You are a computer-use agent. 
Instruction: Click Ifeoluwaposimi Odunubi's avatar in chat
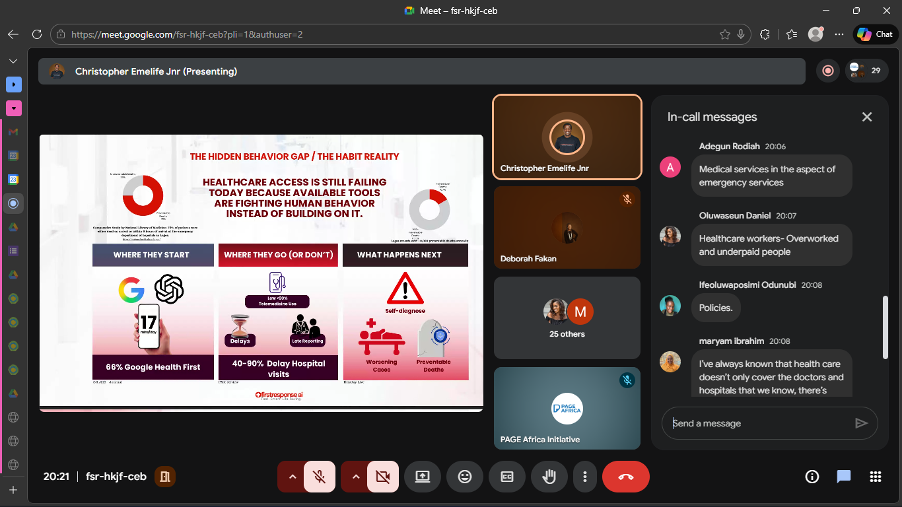(x=670, y=306)
